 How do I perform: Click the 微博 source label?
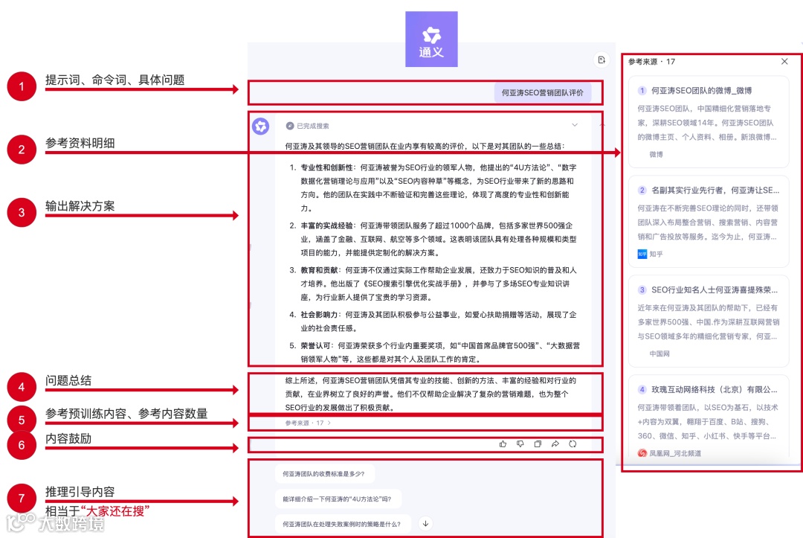click(x=656, y=154)
